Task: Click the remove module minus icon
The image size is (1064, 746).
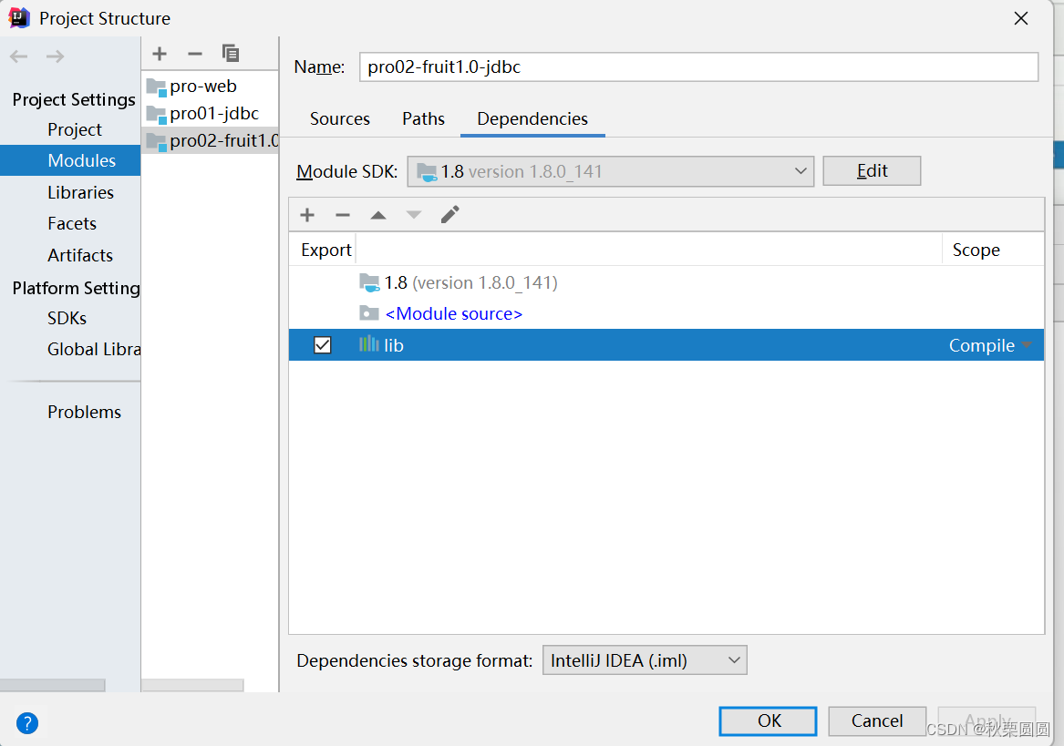Action: 194,53
